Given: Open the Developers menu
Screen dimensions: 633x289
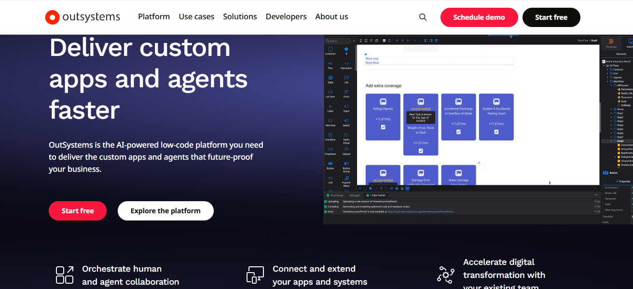Looking at the screenshot, I should click(x=286, y=17).
